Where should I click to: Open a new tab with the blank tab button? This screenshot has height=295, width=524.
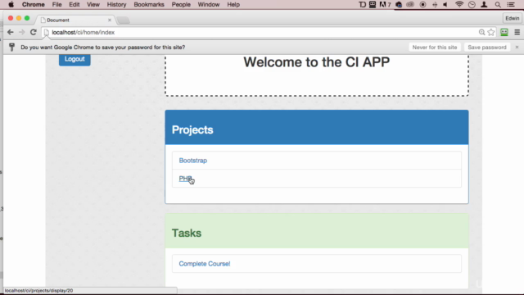(124, 20)
